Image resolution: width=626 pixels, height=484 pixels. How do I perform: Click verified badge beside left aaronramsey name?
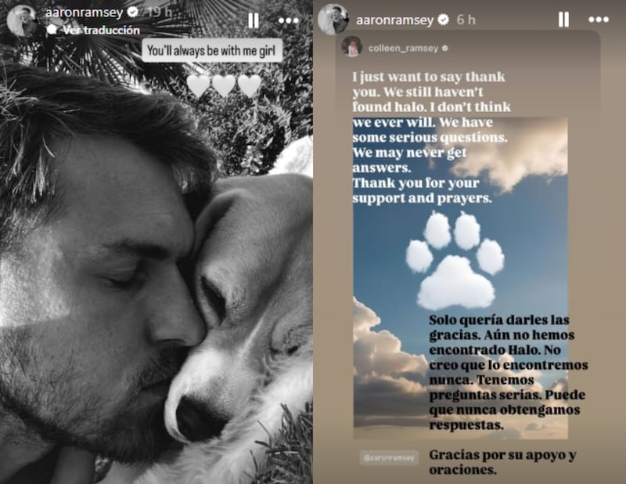coord(132,12)
